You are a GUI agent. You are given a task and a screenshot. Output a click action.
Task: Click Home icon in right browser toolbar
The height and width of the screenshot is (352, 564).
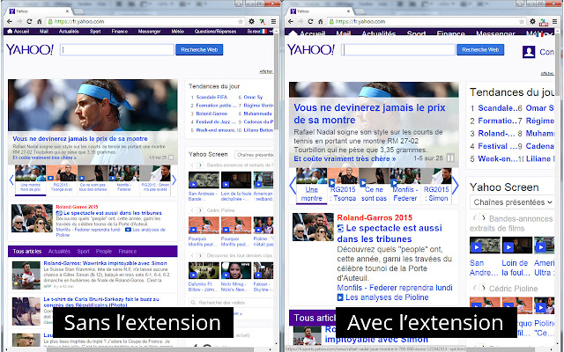[321, 21]
